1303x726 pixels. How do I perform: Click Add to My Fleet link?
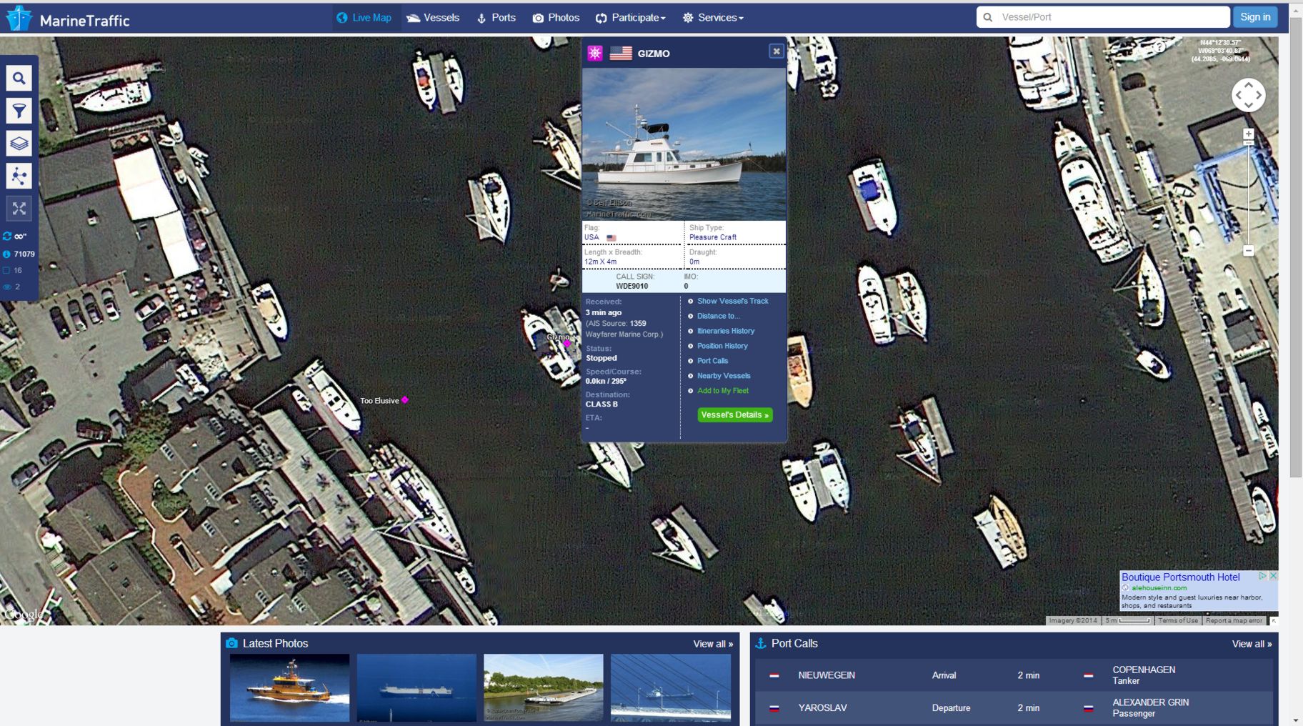(x=723, y=391)
